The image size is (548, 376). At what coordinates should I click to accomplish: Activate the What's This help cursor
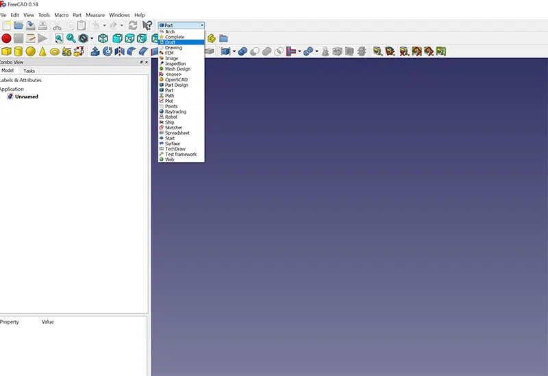[x=147, y=25]
